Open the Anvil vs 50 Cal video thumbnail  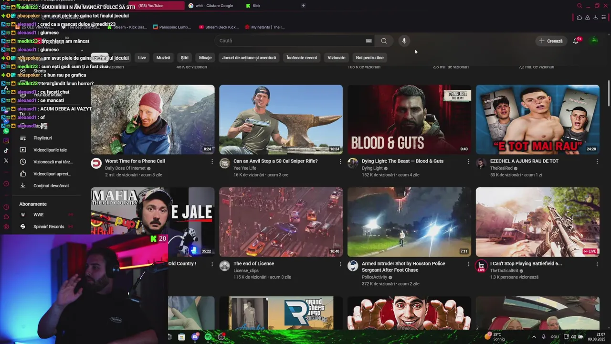pos(281,119)
